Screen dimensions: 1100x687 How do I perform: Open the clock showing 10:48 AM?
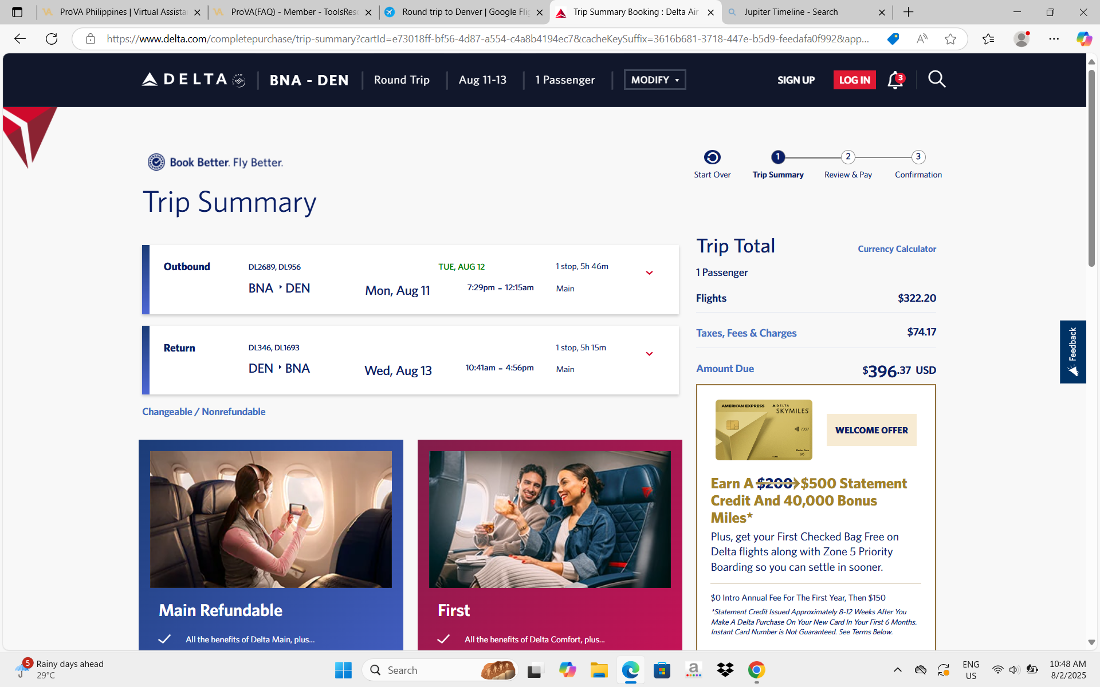point(1068,669)
